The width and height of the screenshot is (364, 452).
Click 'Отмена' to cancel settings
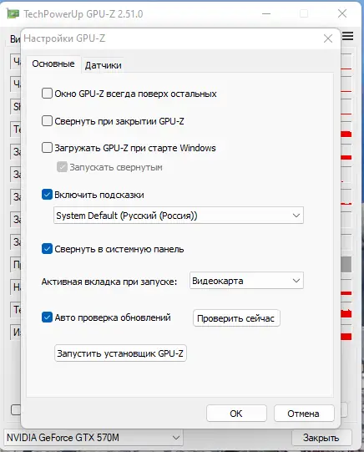[x=304, y=414]
